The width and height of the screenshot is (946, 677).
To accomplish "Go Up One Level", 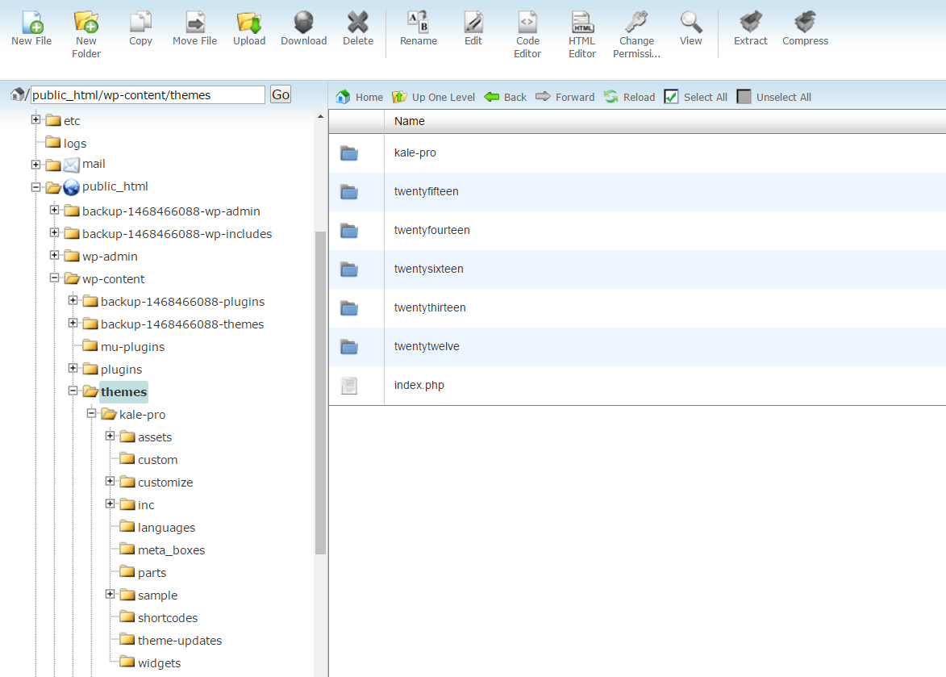I will (x=433, y=97).
